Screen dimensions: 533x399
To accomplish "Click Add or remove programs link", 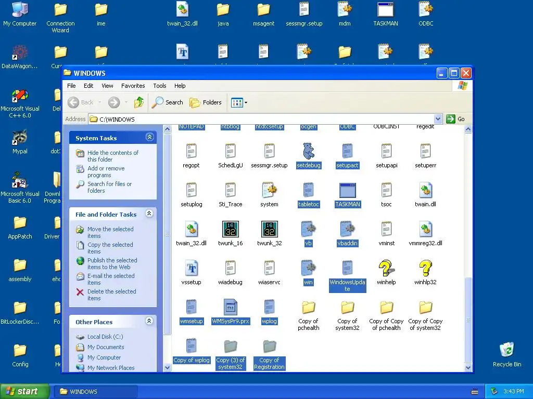I will [x=106, y=171].
